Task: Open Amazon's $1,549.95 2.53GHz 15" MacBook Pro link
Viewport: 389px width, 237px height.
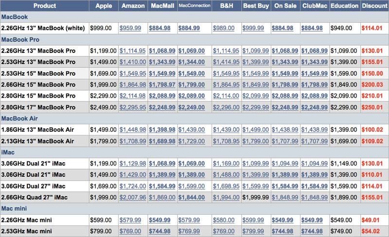Action: [x=133, y=74]
